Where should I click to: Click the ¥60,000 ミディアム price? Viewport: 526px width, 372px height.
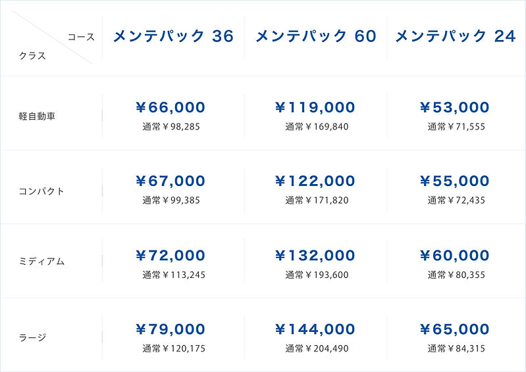454,255
